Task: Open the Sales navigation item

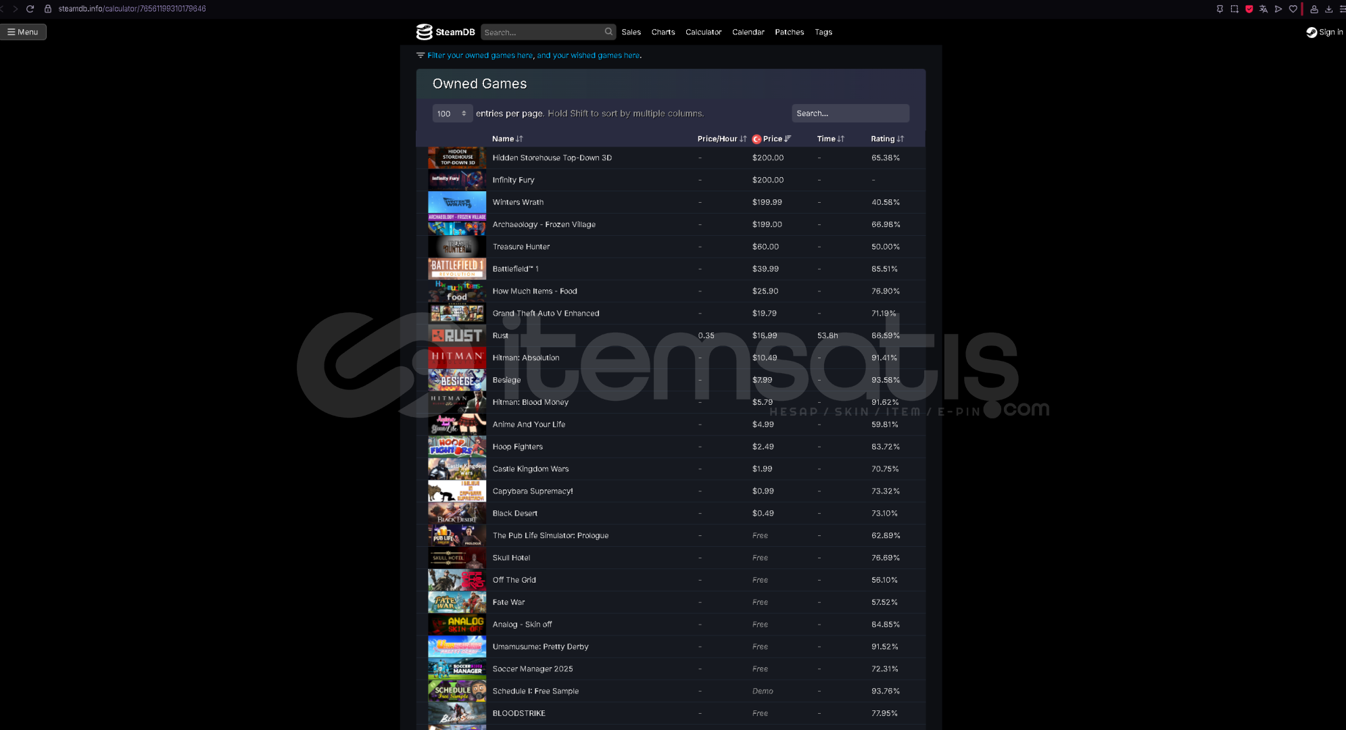Action: click(631, 32)
